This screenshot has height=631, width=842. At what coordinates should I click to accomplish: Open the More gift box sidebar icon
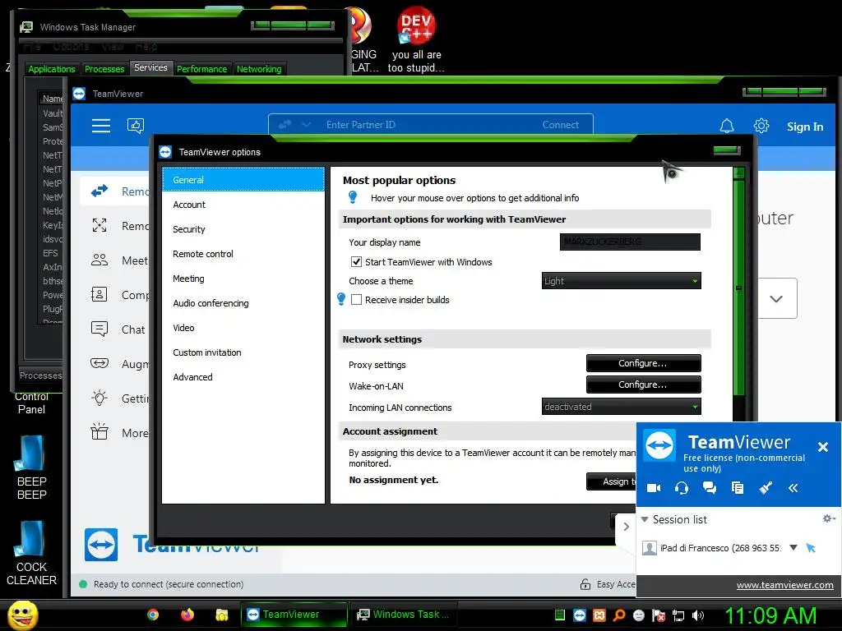[x=99, y=432]
